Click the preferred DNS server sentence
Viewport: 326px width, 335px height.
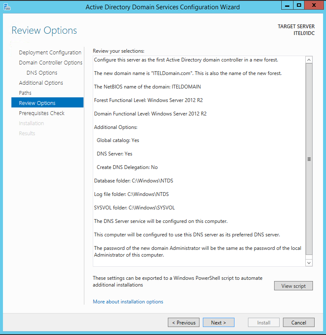pos(187,235)
